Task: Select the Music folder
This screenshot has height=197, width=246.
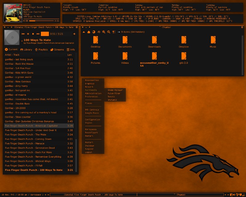Action: tap(213, 42)
